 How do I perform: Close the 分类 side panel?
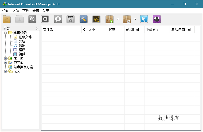pyautogui.click(x=37, y=28)
